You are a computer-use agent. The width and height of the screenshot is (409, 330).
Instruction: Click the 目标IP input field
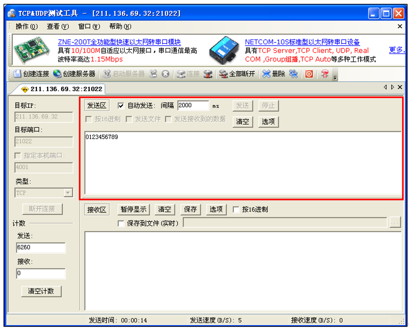[x=44, y=117]
